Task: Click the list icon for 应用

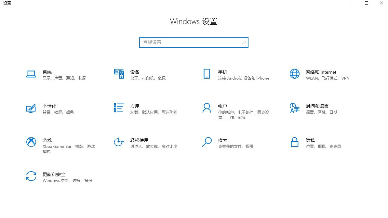Action: point(119,108)
